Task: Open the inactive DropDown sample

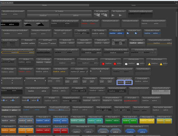Action: 87,101
